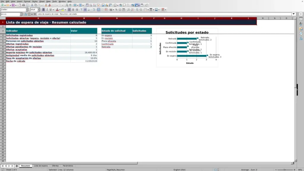
Task: Toggle Align Right
Action: (77, 10)
